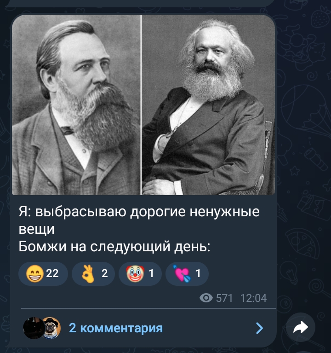The image size is (331, 353).
Task: Click the post caption text
Action: (139, 229)
